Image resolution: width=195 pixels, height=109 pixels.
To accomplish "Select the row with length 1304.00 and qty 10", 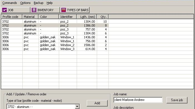I will (55, 22).
